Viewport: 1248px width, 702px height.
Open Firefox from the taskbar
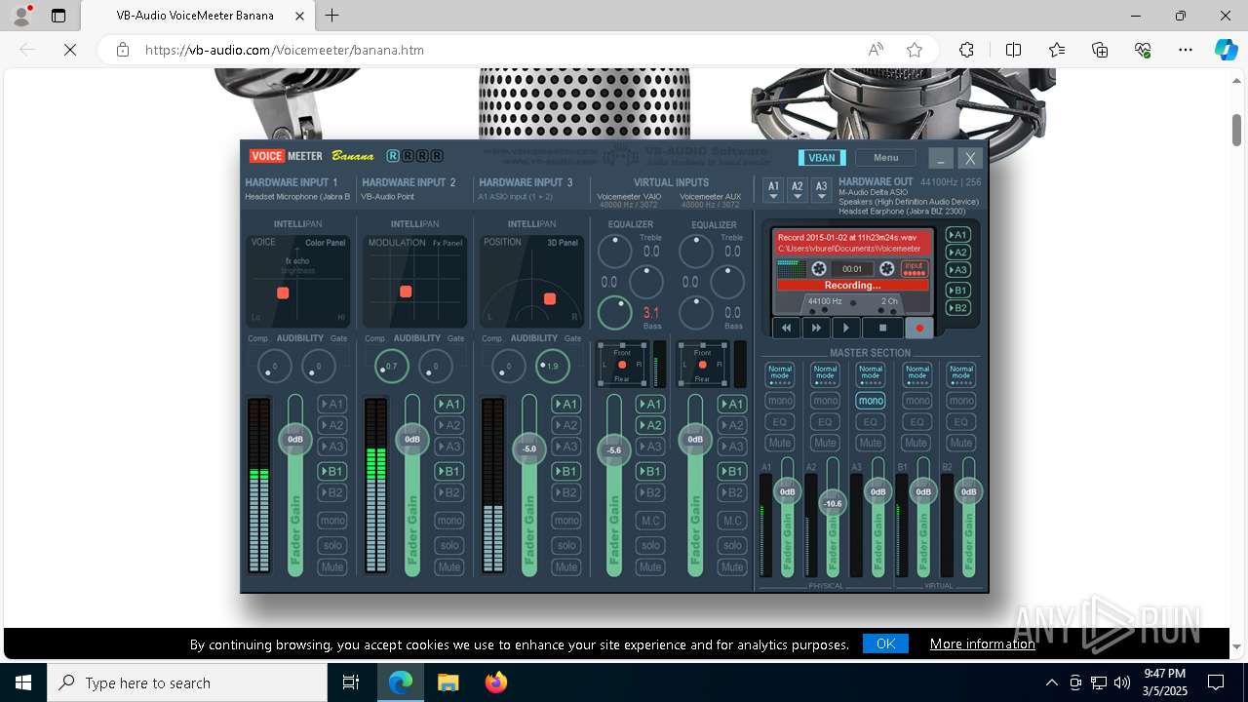(495, 682)
